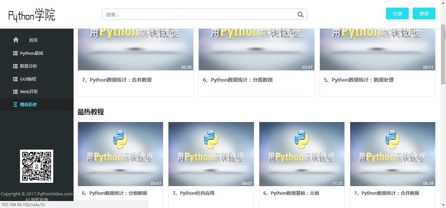
Task: Open 最热教程 thumbnail with duration 11:25
Action: [x=302, y=154]
